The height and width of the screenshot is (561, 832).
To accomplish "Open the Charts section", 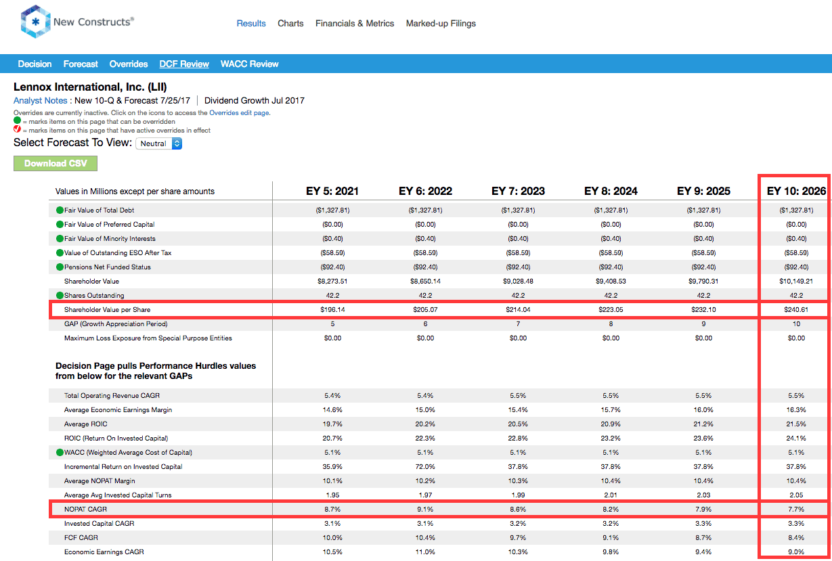I will [290, 24].
